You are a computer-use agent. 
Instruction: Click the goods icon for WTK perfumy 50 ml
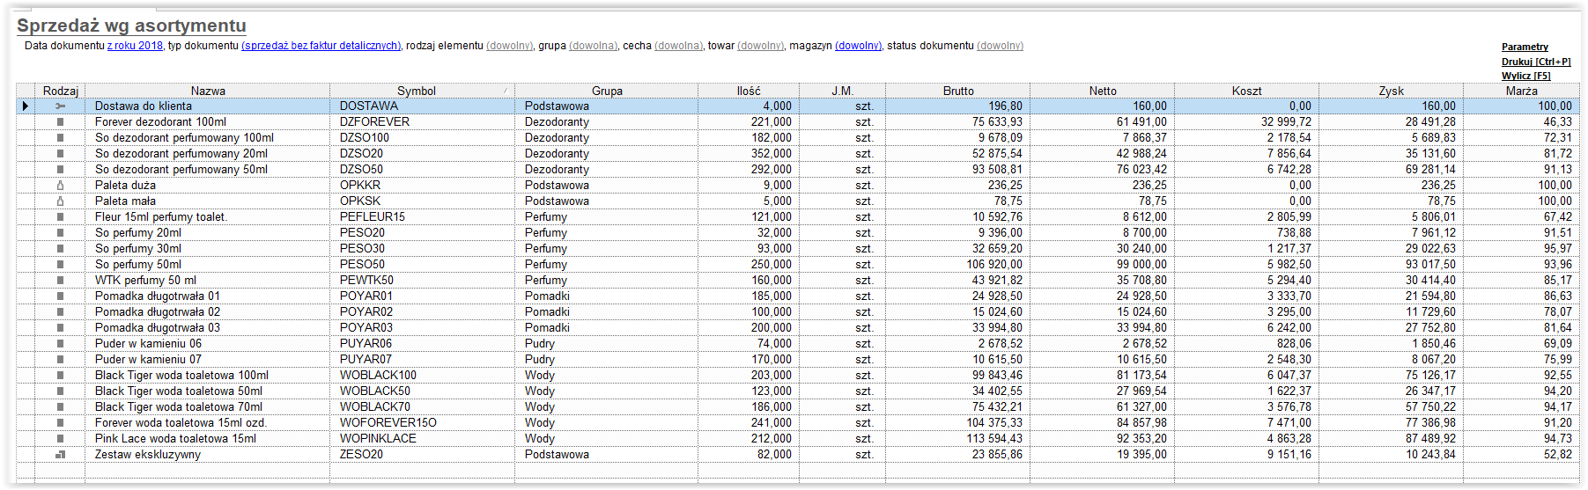coord(60,281)
